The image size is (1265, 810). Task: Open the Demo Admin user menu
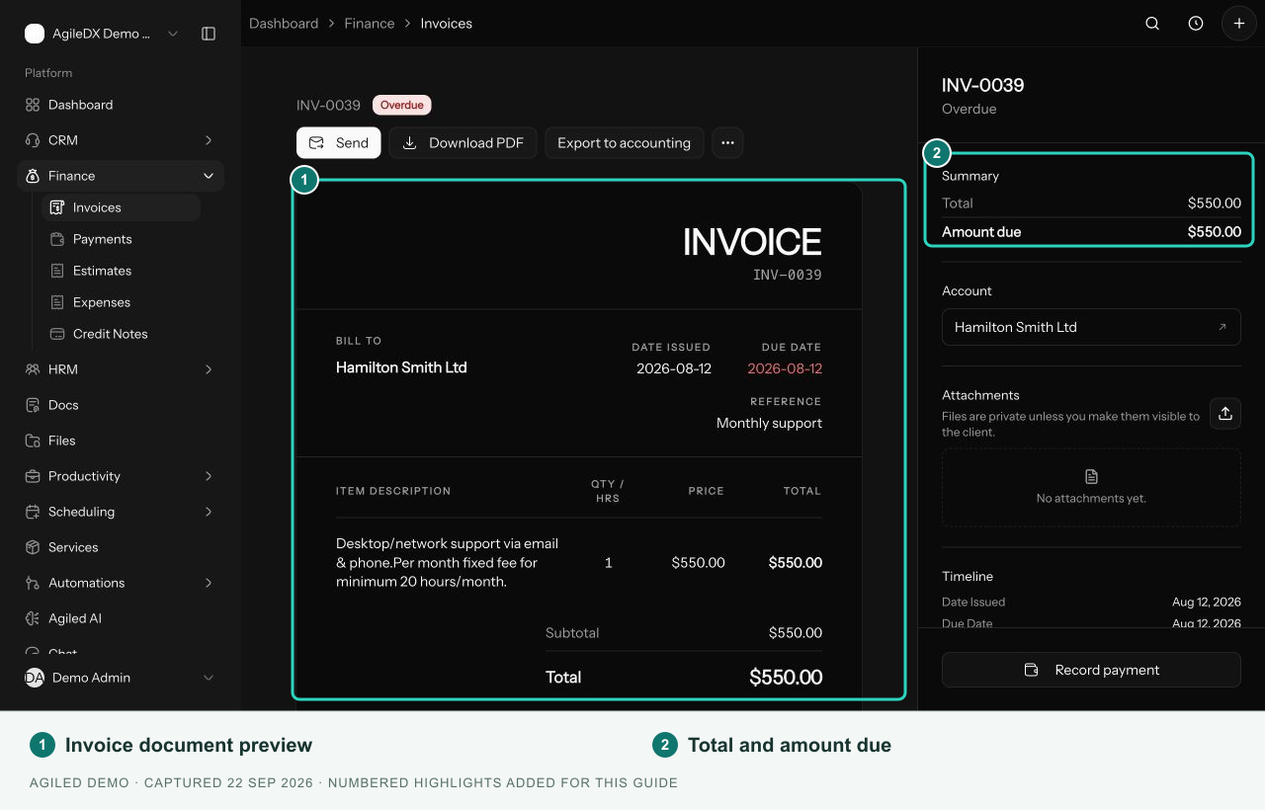pyautogui.click(x=121, y=678)
